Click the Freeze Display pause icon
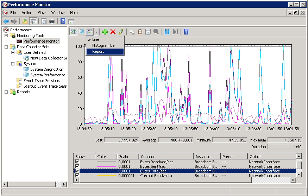The image size is (308, 196). (x=167, y=32)
